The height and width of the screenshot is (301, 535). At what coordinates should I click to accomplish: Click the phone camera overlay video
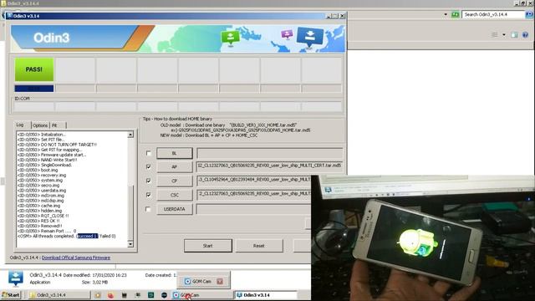(423, 237)
